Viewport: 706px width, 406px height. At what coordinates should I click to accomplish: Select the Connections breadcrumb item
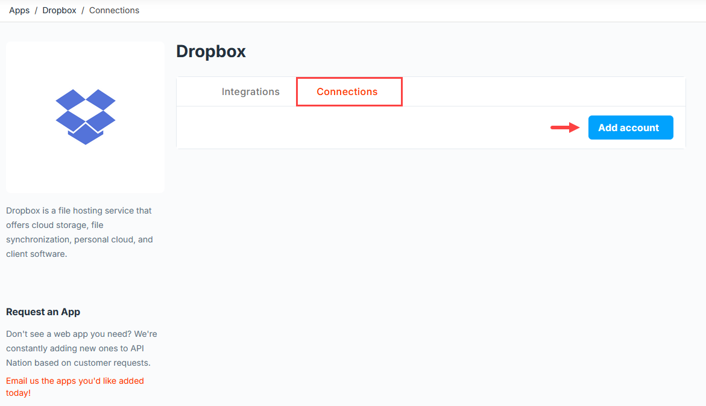click(x=114, y=10)
